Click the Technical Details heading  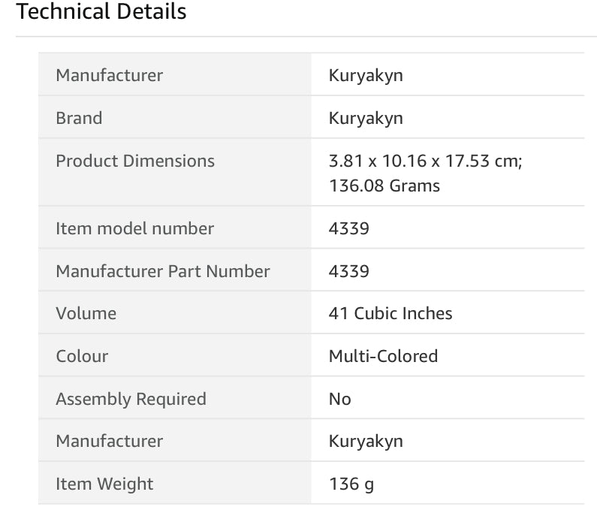(x=101, y=12)
